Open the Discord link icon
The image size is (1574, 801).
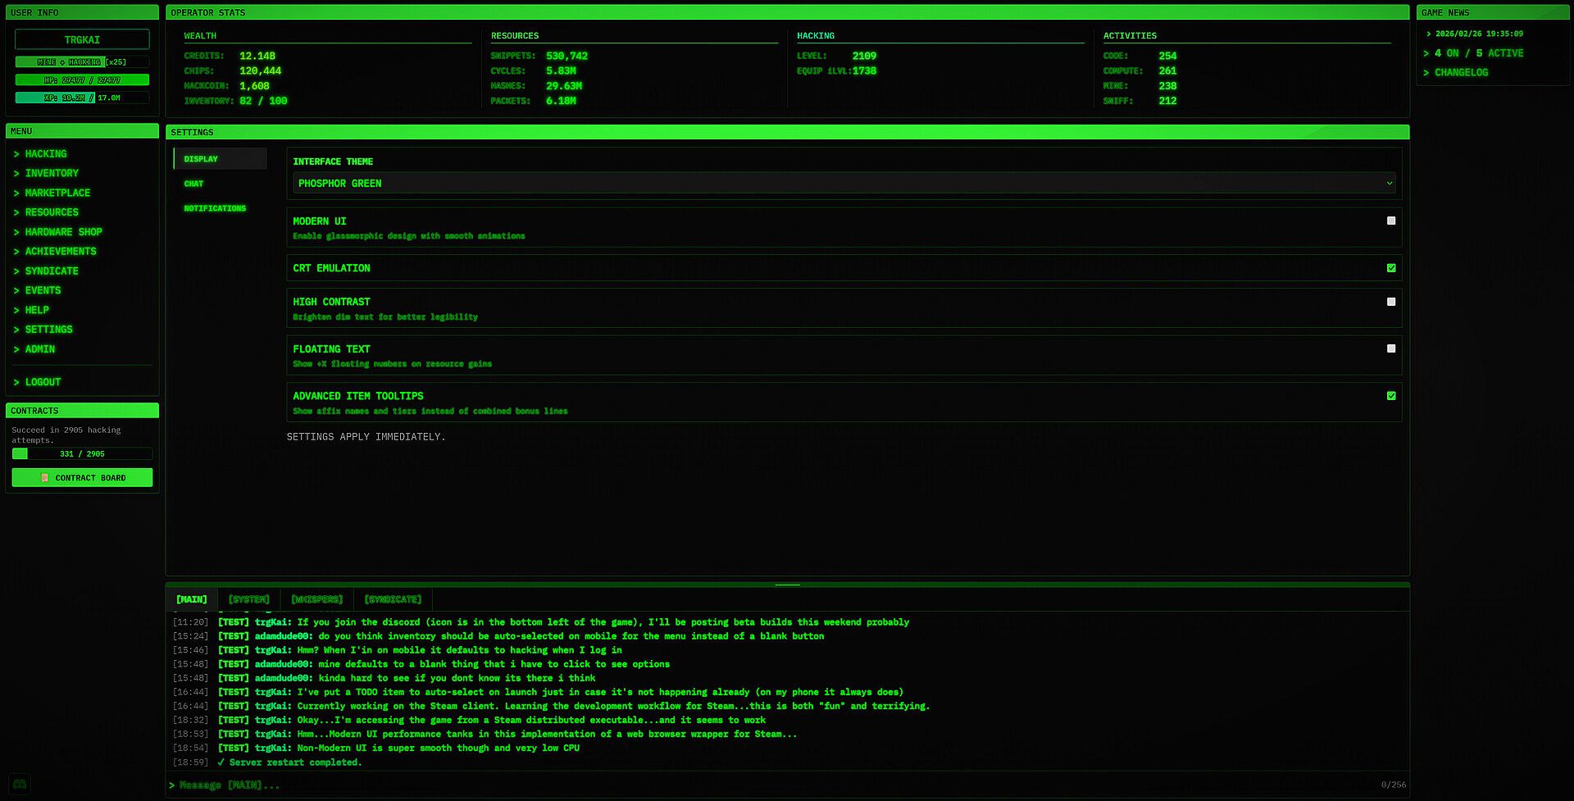click(20, 784)
